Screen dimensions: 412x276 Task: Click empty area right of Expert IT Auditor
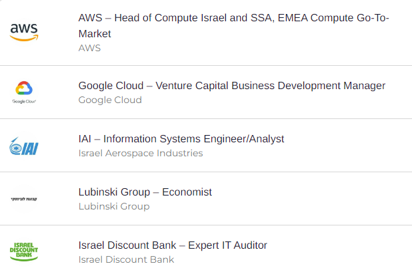tap(339, 251)
